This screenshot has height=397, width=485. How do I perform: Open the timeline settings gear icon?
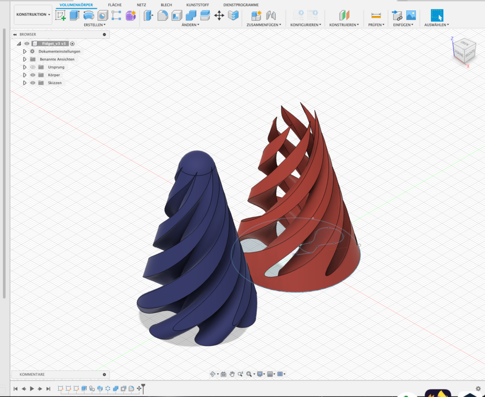478,388
